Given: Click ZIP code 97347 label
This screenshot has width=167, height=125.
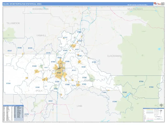Looking at the screenshot, I should (10, 51).
